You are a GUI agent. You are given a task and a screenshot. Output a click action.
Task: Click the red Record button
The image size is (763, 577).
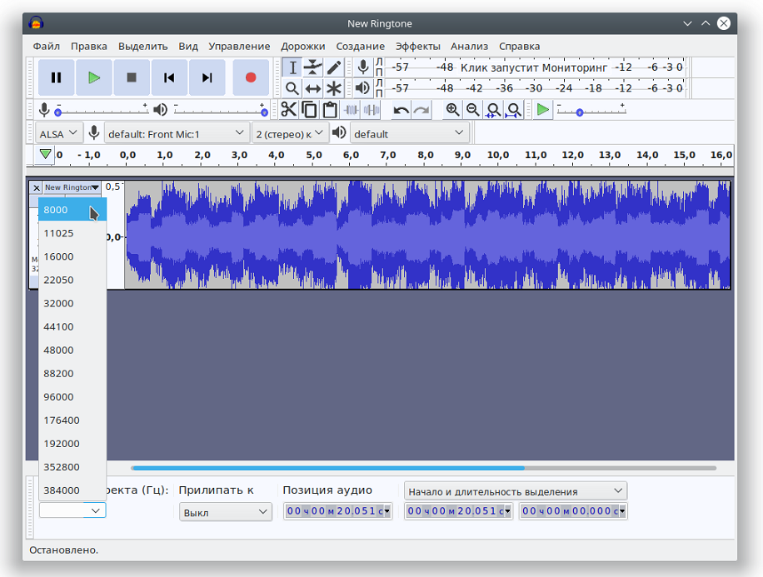tap(250, 77)
